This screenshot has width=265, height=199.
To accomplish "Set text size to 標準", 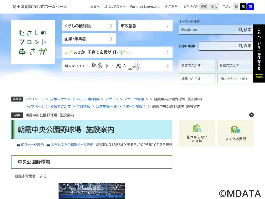I will tap(204, 7).
